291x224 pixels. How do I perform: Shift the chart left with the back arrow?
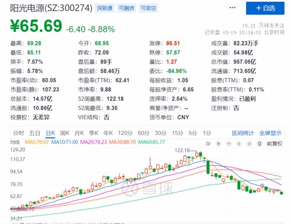click(239, 144)
